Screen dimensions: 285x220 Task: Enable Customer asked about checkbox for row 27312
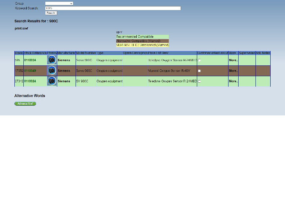click(199, 81)
